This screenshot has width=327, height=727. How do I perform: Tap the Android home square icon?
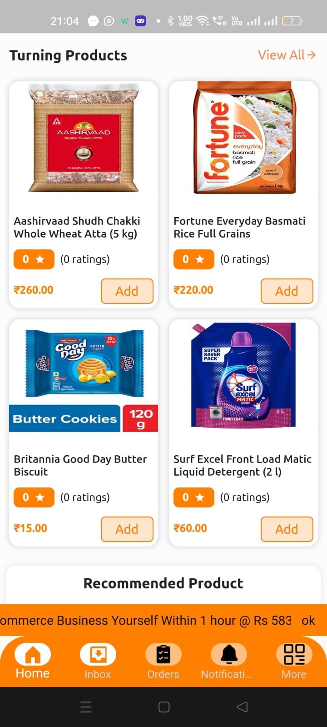tap(164, 707)
